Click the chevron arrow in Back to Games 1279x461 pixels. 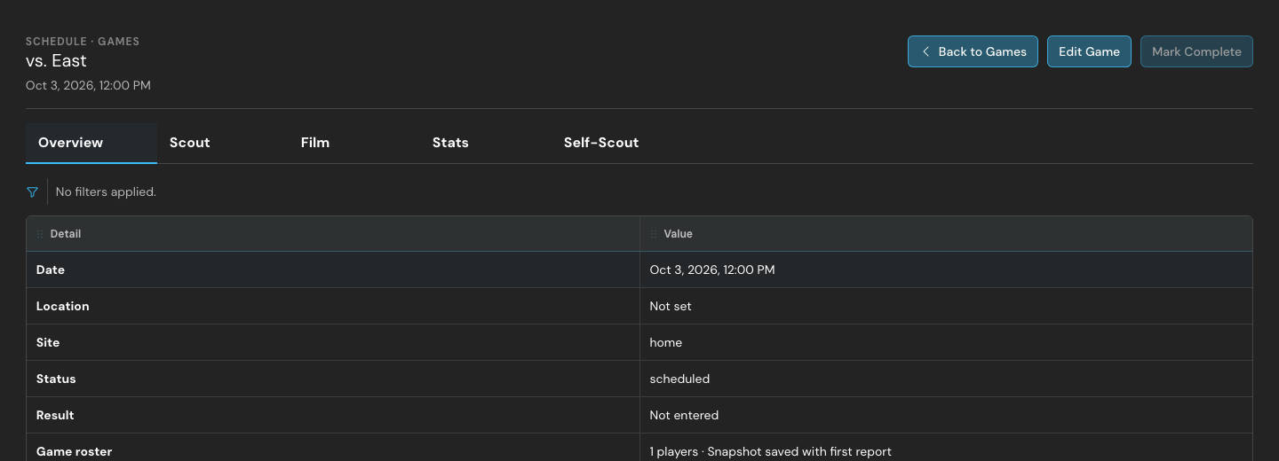click(925, 51)
